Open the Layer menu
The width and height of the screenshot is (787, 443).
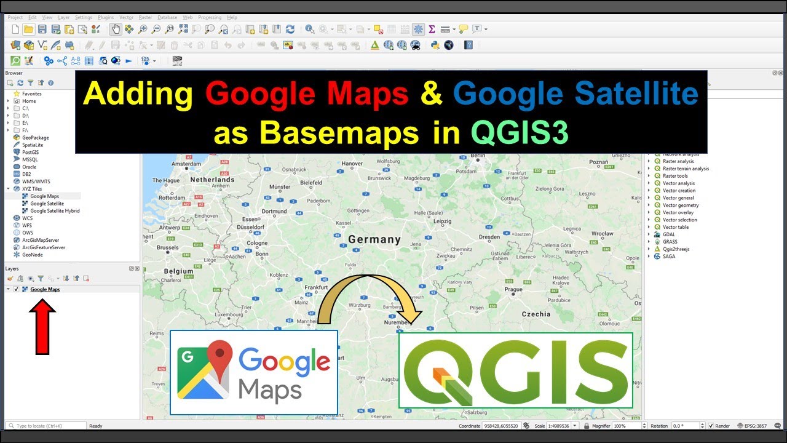pyautogui.click(x=64, y=17)
